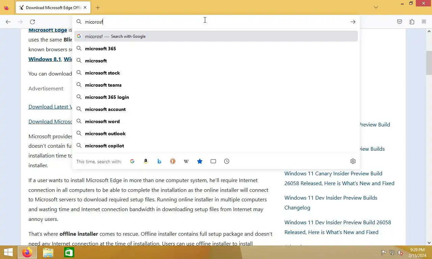Open File Explorer from taskbar
Image resolution: width=432 pixels, height=259 pixels.
pos(48,252)
